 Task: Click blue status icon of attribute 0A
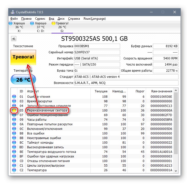pos(14,124)
